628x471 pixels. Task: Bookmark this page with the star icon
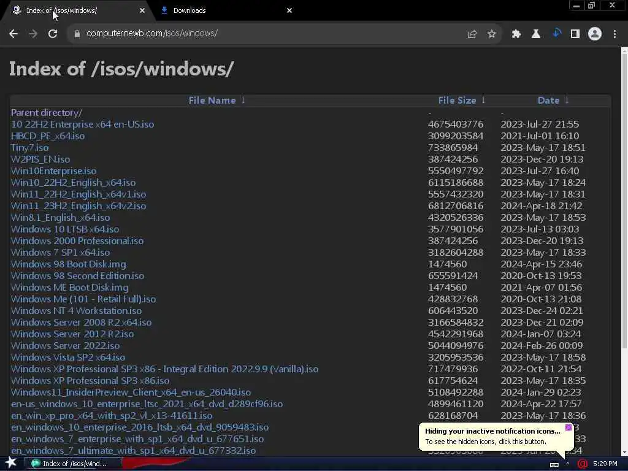coord(492,34)
